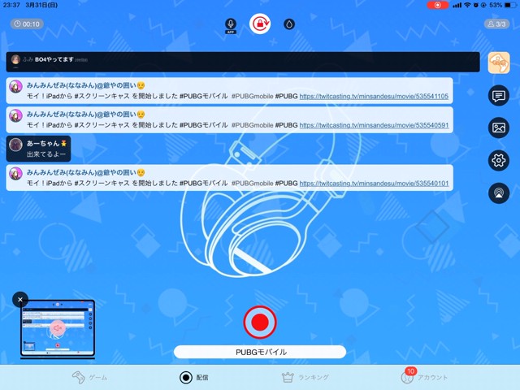Open the red 10 notification badge
Screen dimensions: 520x390
pos(410,371)
